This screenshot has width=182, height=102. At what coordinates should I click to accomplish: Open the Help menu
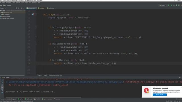tap(39, 3)
